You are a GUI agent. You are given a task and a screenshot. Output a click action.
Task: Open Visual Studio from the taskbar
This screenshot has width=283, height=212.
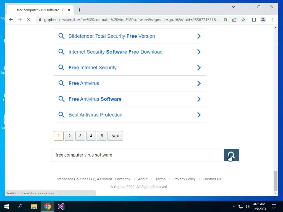61,206
